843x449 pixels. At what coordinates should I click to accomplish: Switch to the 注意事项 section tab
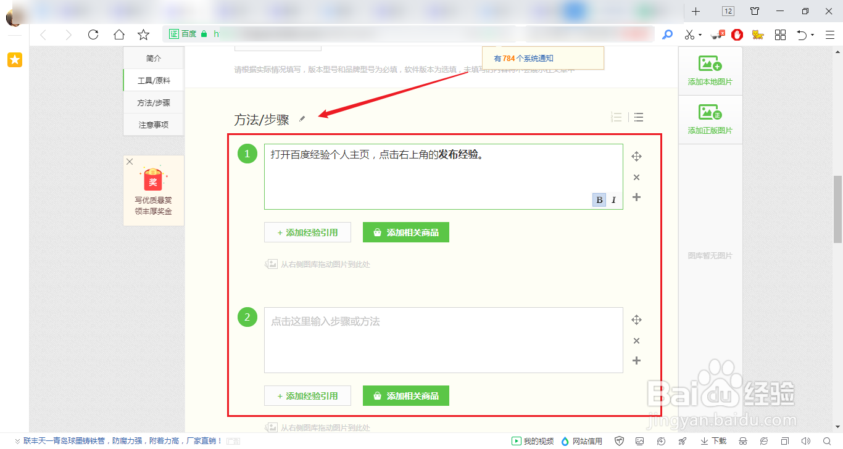coord(155,124)
